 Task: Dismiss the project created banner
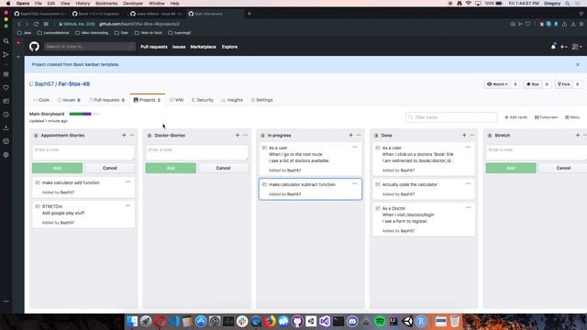[578, 64]
